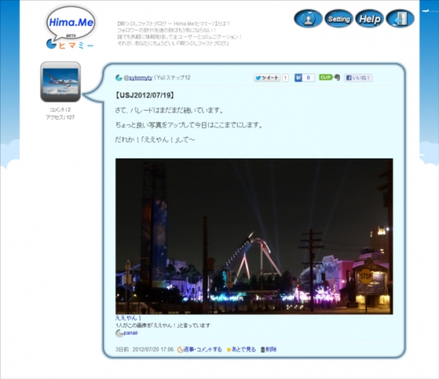The height and width of the screenshot is (379, 439).
Task: Click the green CLIP button
Action: click(325, 77)
